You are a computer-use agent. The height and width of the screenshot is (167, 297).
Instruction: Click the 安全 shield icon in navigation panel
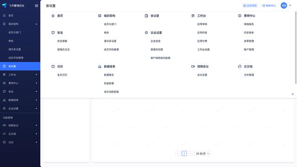pos(53,32)
